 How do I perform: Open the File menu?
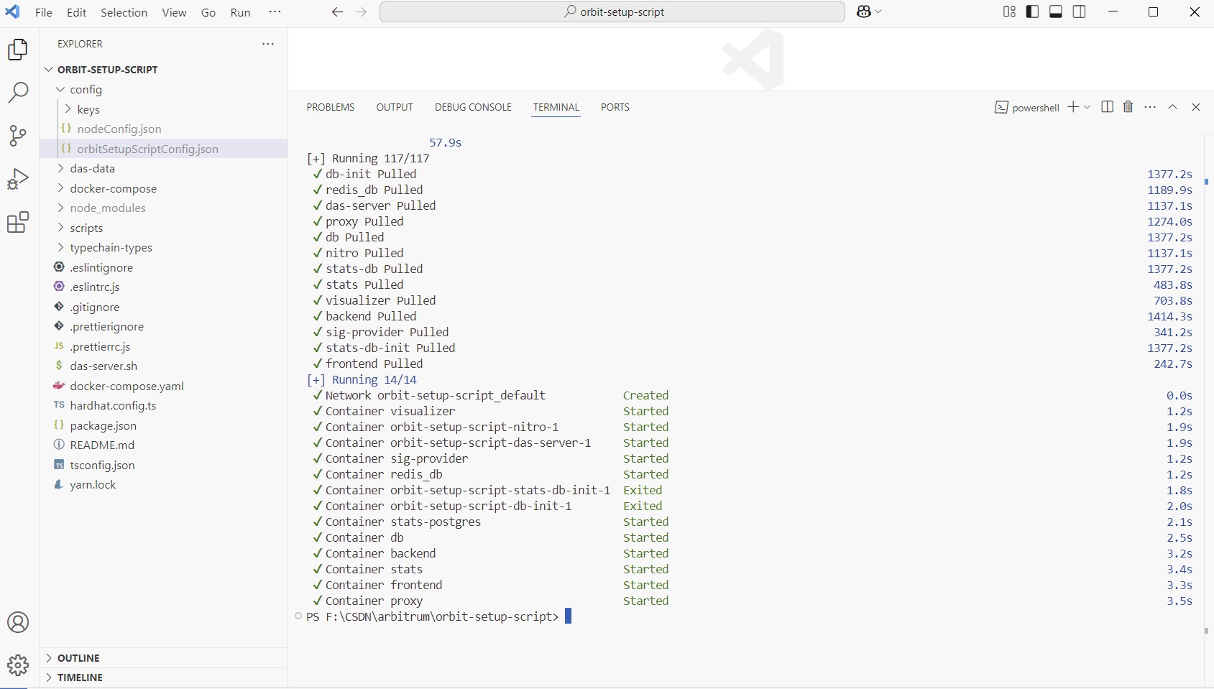(44, 12)
